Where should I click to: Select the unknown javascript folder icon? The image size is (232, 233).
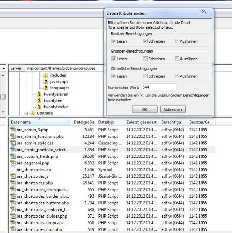pos(46,82)
